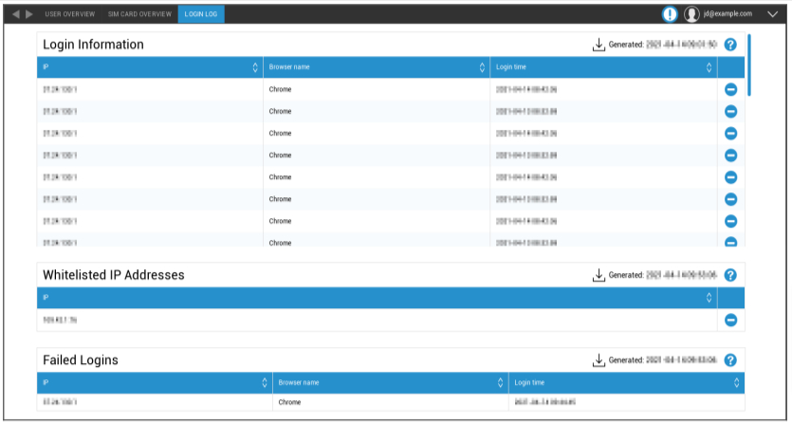792x423 pixels.
Task: Remove the first Login Information row
Action: click(730, 90)
